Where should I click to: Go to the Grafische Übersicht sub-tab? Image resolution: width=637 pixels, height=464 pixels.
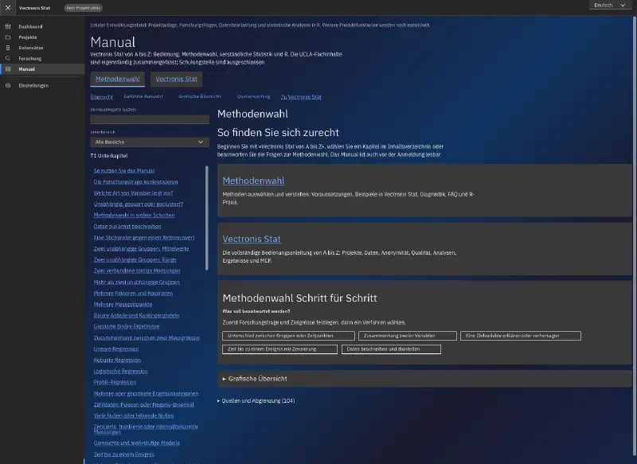point(200,96)
